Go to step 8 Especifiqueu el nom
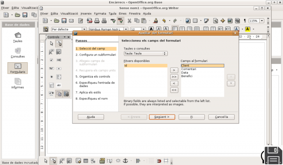This screenshot has height=165, width=283. coord(92,98)
